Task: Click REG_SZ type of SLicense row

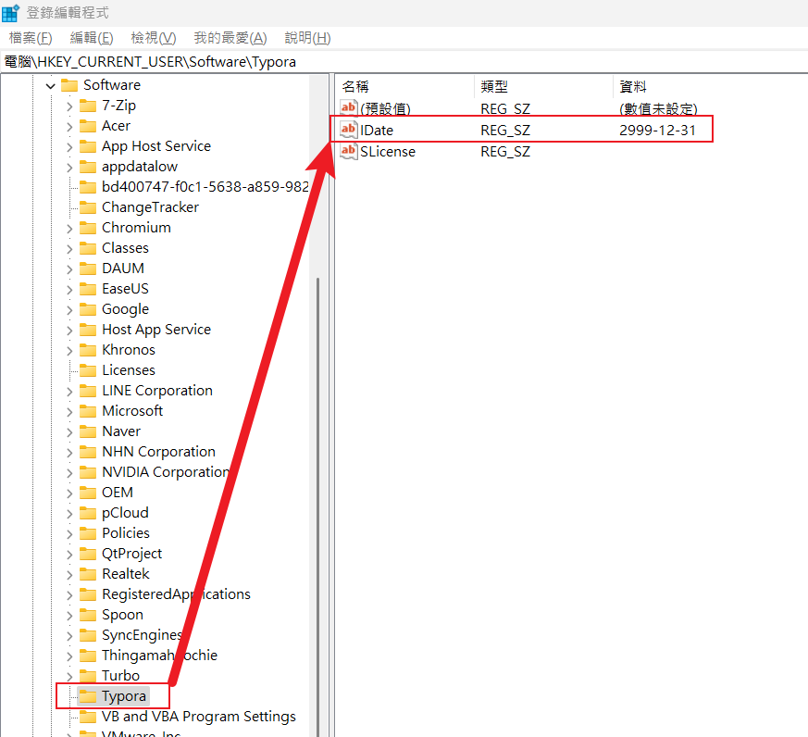Action: 505,152
